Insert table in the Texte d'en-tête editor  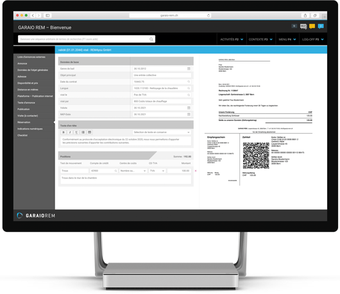pyautogui.click(x=89, y=133)
